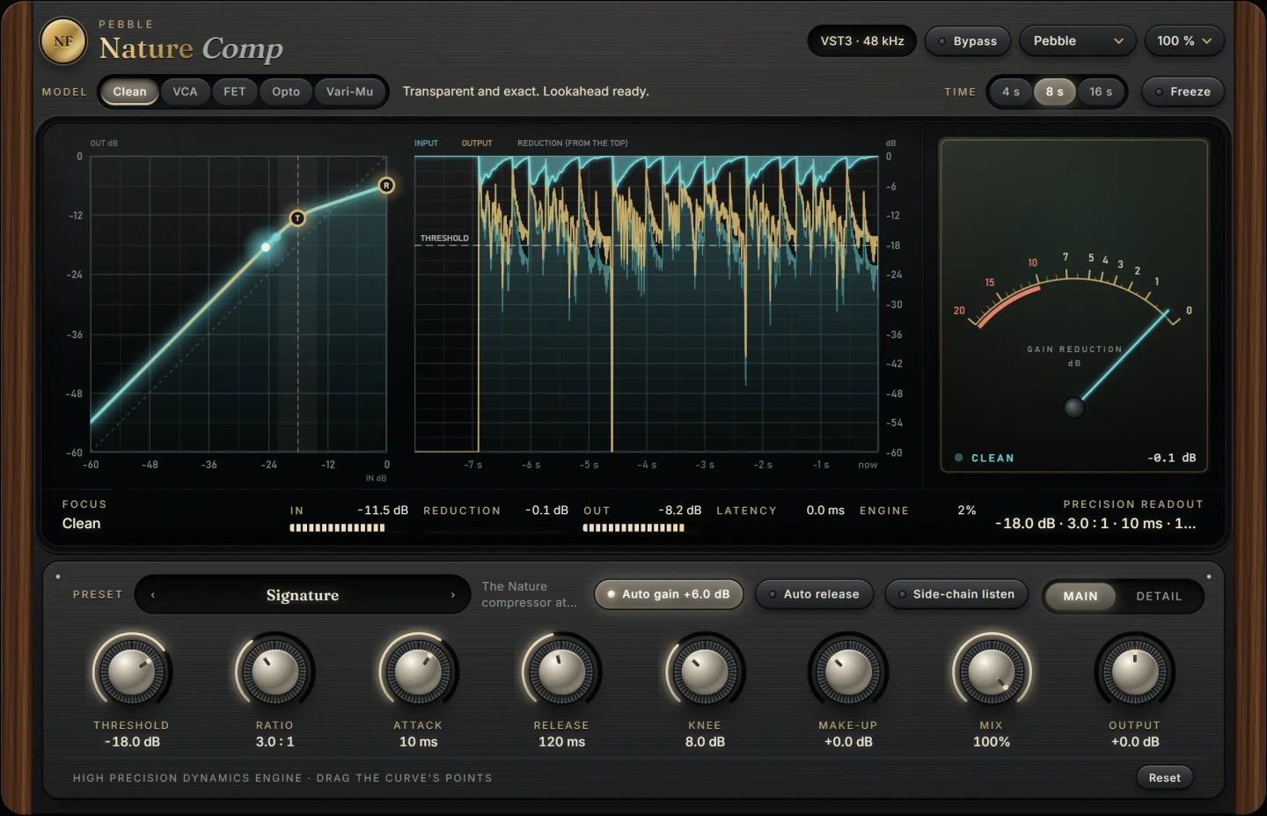Switch to FET model
This screenshot has width=1267, height=816.
click(x=234, y=92)
